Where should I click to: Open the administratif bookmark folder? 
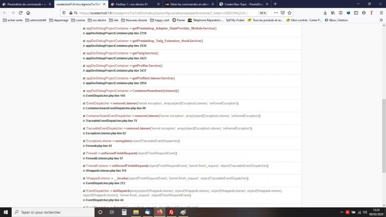click(36, 20)
